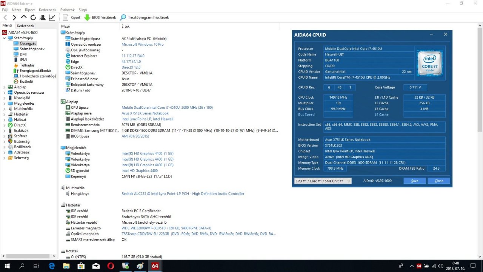Open the Kedvencek menu in menu bar
This screenshot has height=272, width=483.
pos(48,10)
